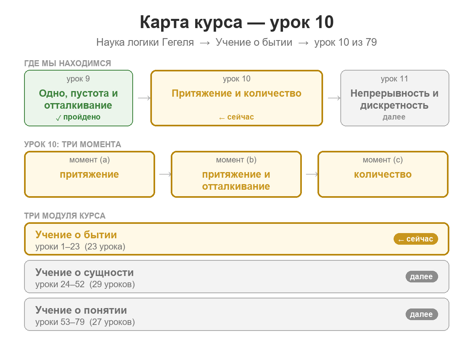Click the 'урок 9' label
This screenshot has height=349, width=473.
[79, 79]
